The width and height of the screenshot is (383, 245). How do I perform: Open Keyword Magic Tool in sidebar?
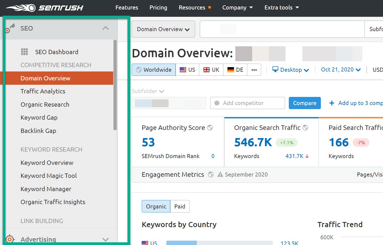click(x=49, y=176)
